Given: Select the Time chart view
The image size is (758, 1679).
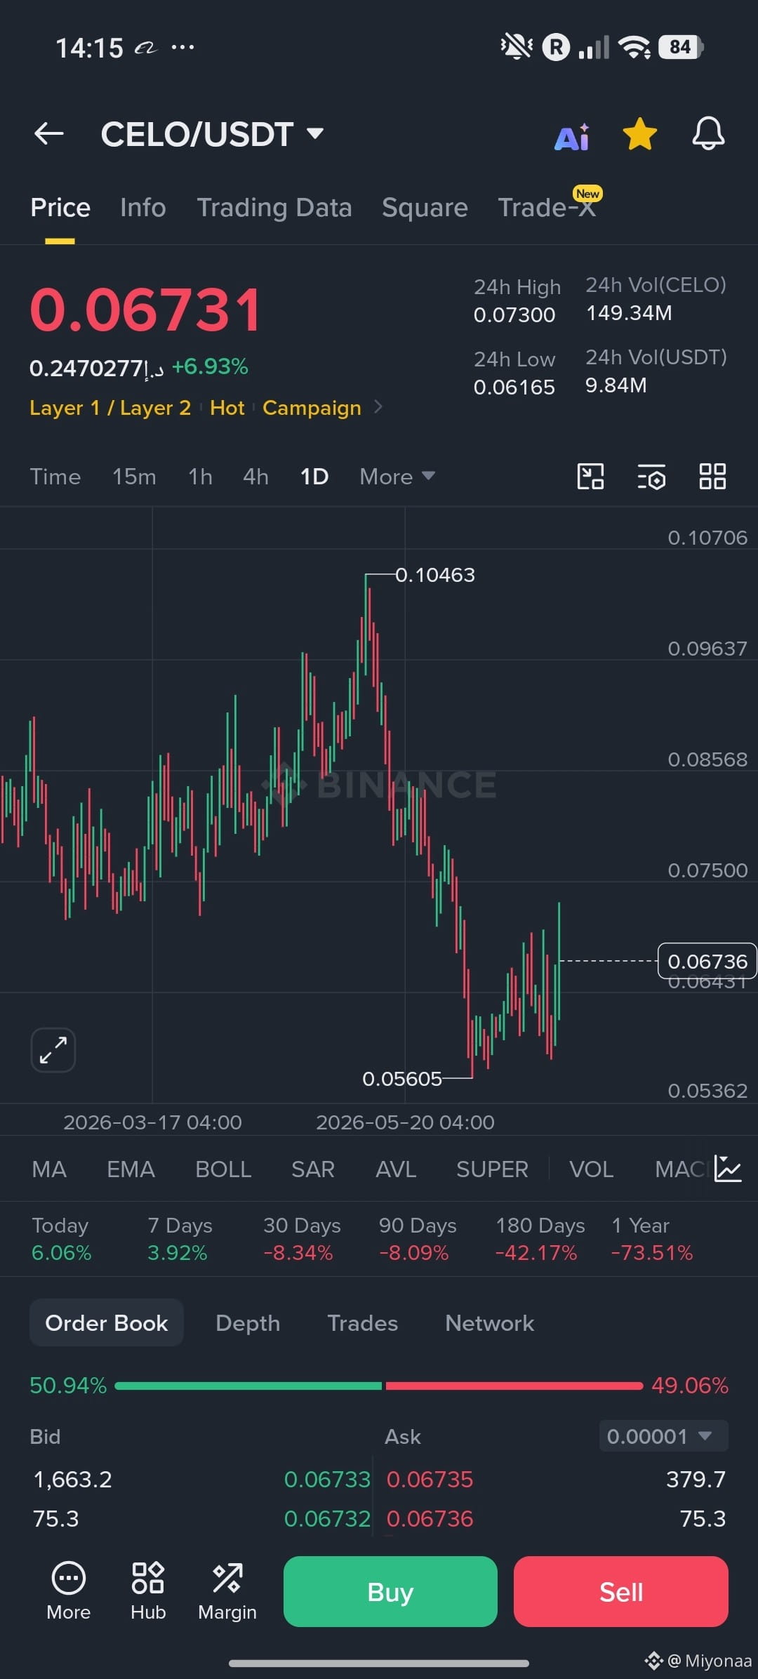Looking at the screenshot, I should (x=55, y=477).
